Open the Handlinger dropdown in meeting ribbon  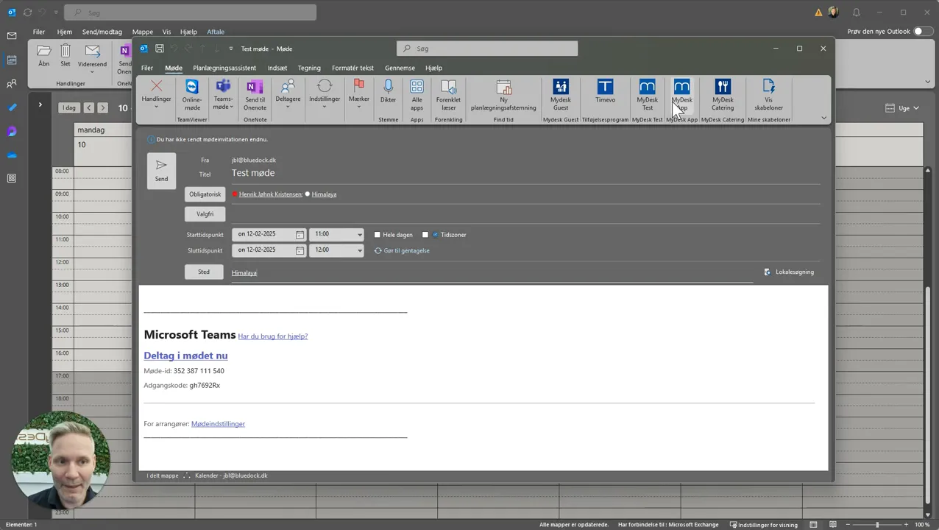tap(156, 95)
